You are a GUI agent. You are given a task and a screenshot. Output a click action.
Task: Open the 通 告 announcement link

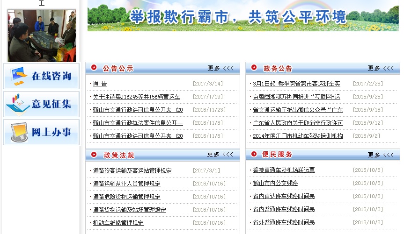[x=100, y=84]
